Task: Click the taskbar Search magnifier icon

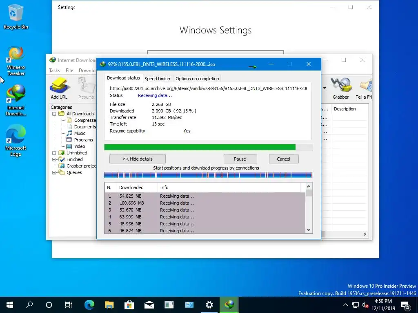Action: (29, 305)
